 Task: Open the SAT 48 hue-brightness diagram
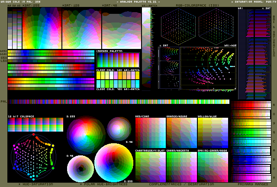tap(122, 28)
